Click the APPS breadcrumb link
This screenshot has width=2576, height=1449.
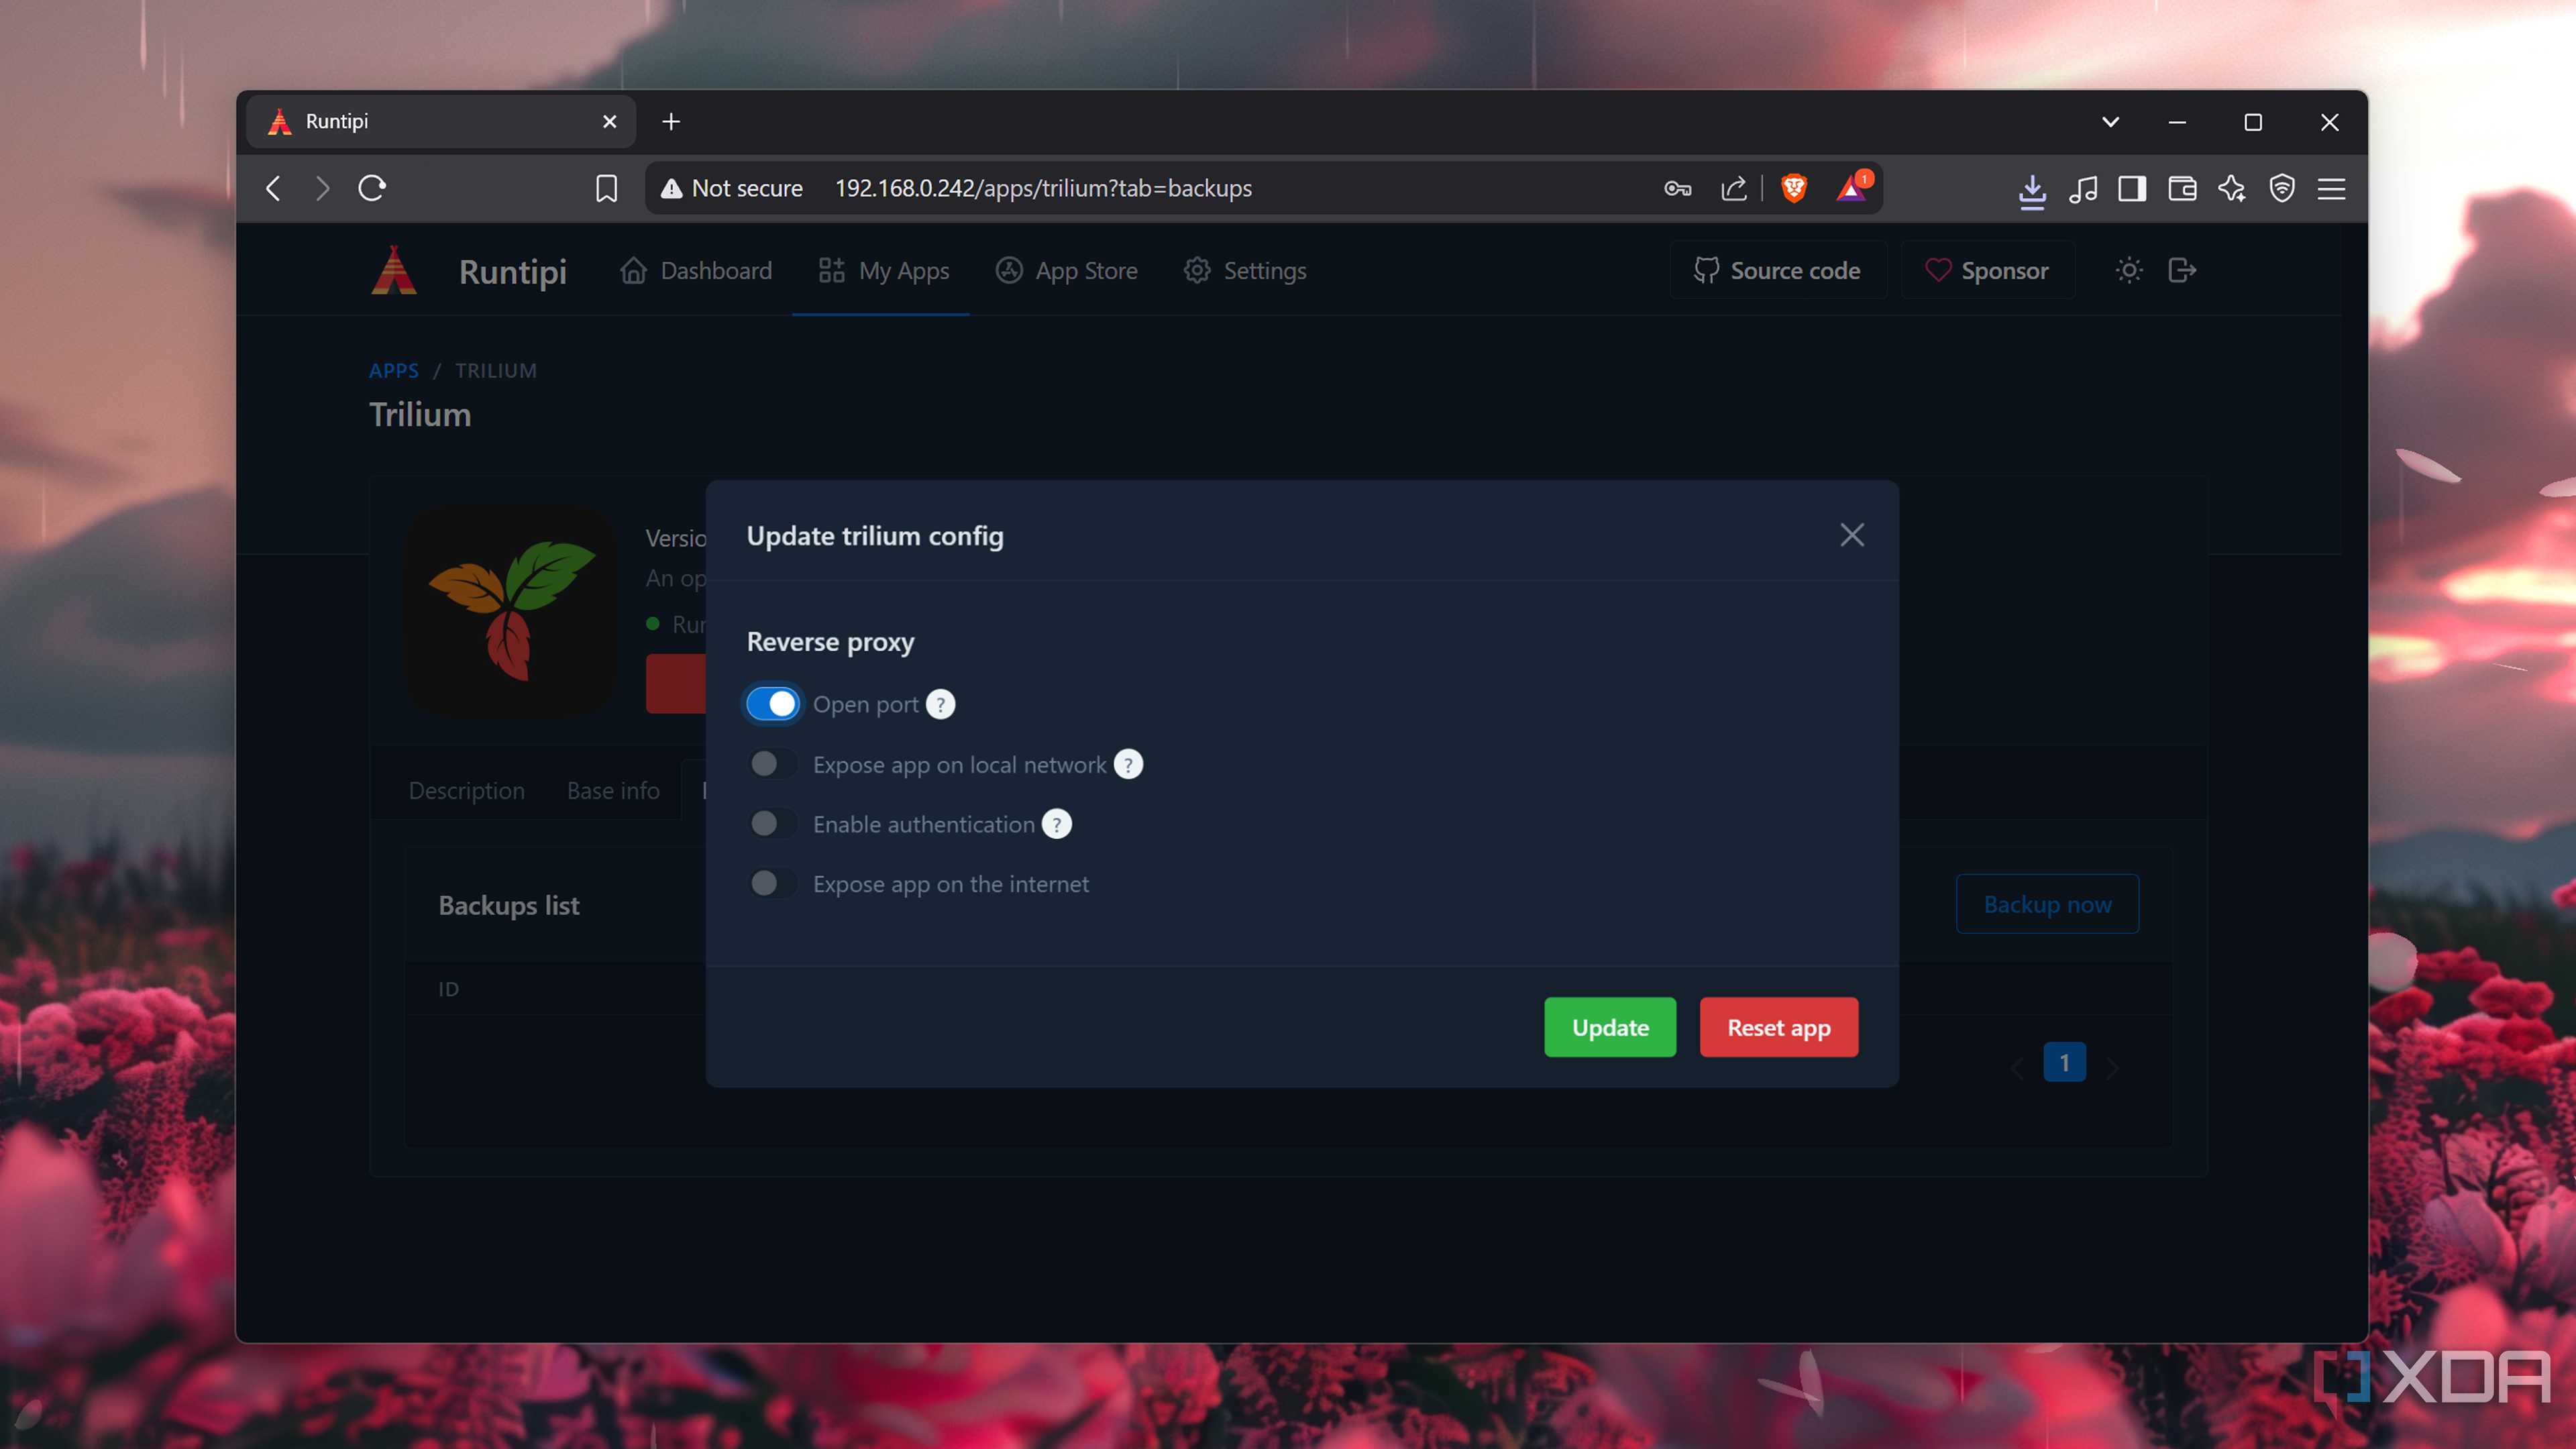click(394, 370)
